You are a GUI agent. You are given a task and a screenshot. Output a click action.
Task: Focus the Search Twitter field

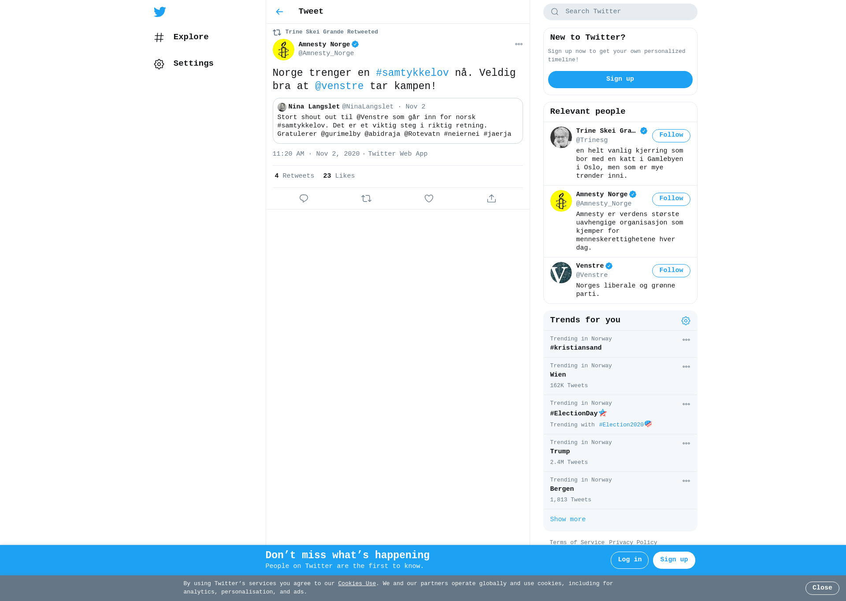pos(620,12)
